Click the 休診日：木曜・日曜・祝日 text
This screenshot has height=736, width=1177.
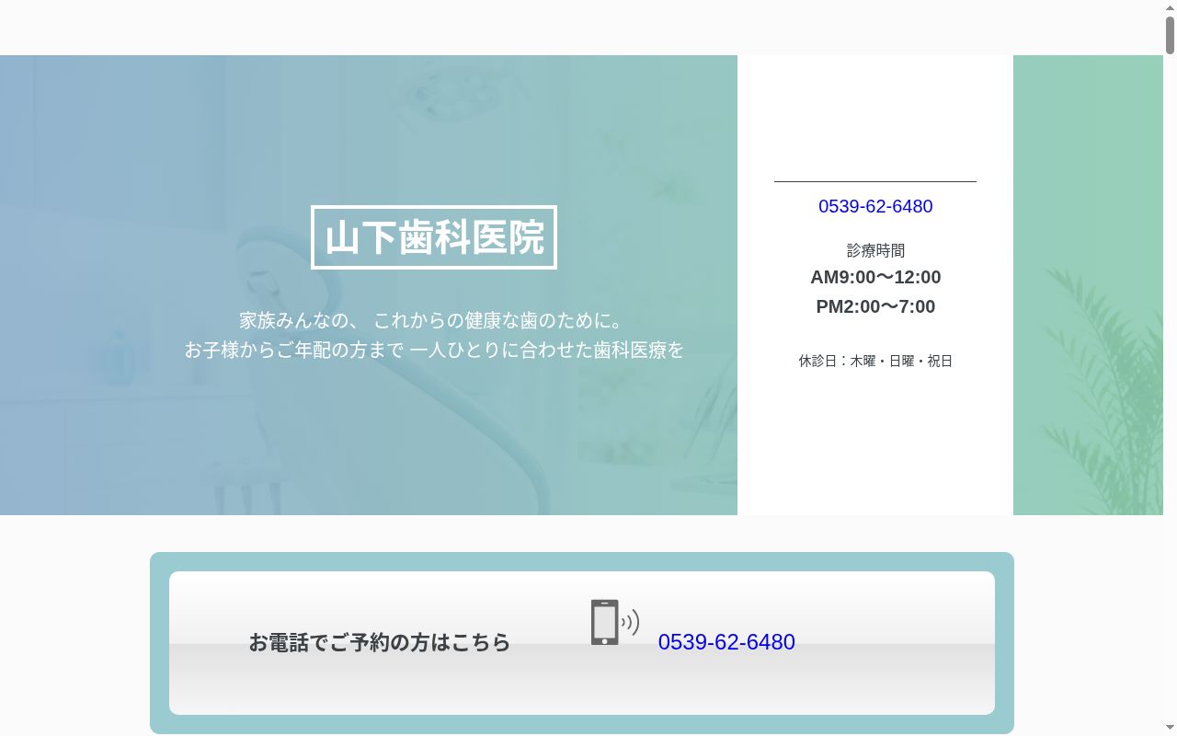pyautogui.click(x=875, y=361)
